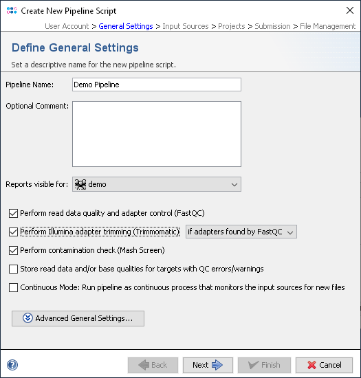Click inside the Optional Comment text area
Image resolution: width=361 pixels, height=378 pixels.
point(157,134)
